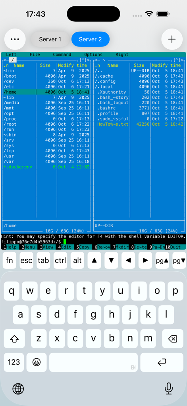Select .bashrc file in right panel
This screenshot has width=187, height=406.
tap(139, 108)
